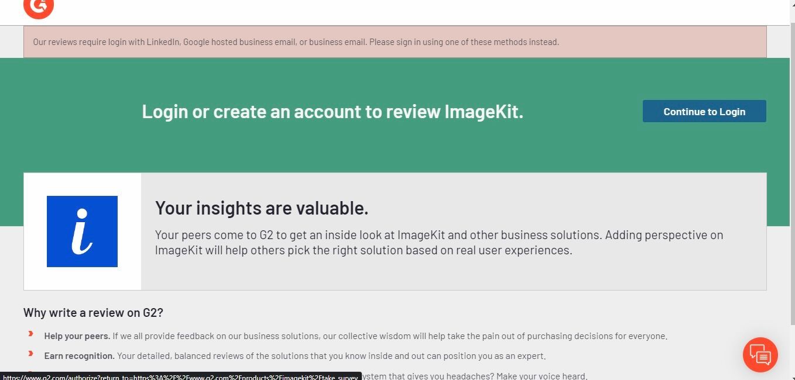Click the 'Make your voice heard.' text
The width and height of the screenshot is (795, 380).
pos(543,376)
